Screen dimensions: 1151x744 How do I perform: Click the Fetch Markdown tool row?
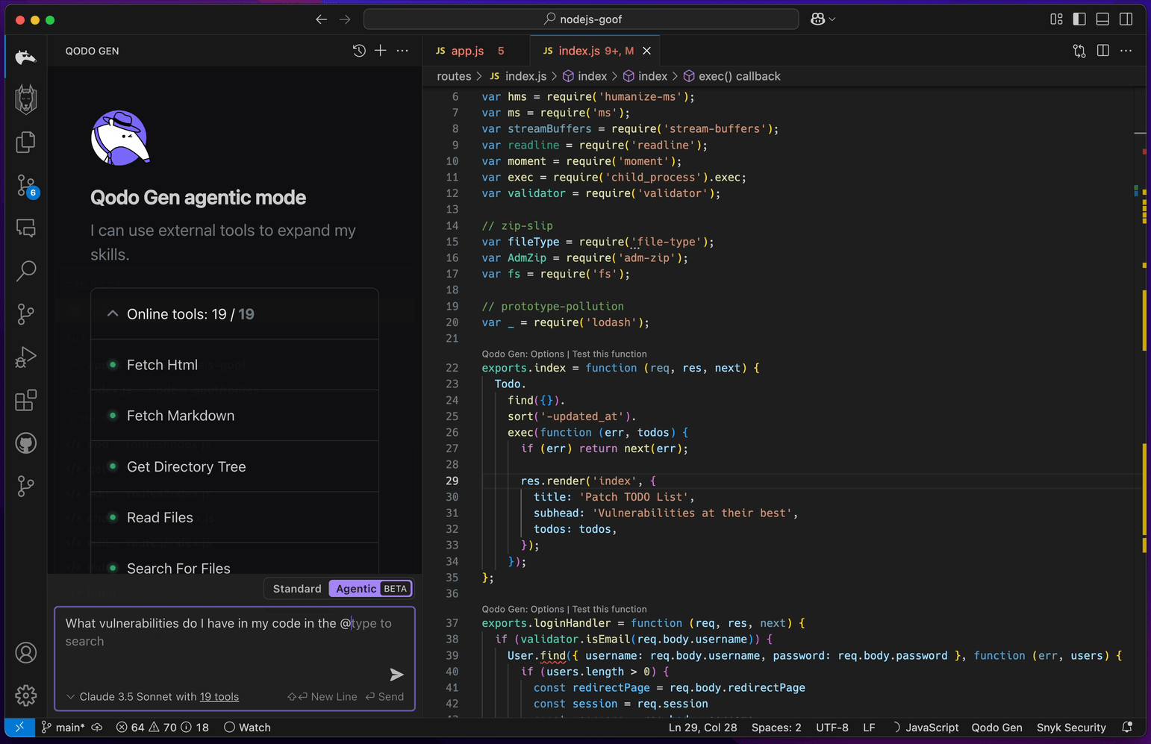click(234, 416)
